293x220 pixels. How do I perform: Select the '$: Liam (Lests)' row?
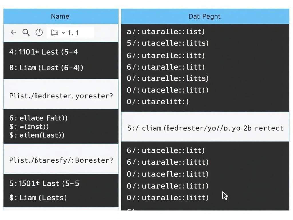pyautogui.click(x=38, y=197)
